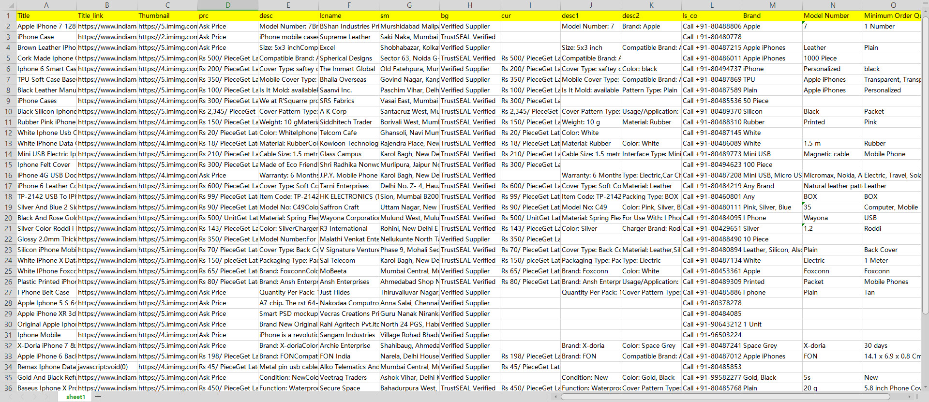
Task: Select the 'Supreme Leather' cell
Action: (349, 37)
